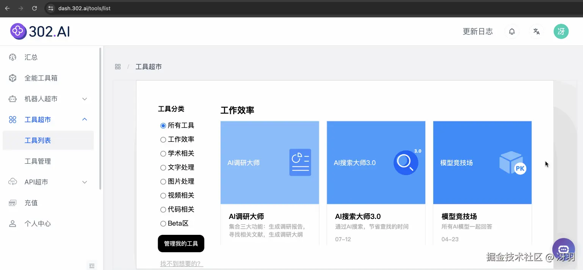Image resolution: width=583 pixels, height=270 pixels.
Task: Click the description 所有AI模型一起回答
Action: pos(467,227)
